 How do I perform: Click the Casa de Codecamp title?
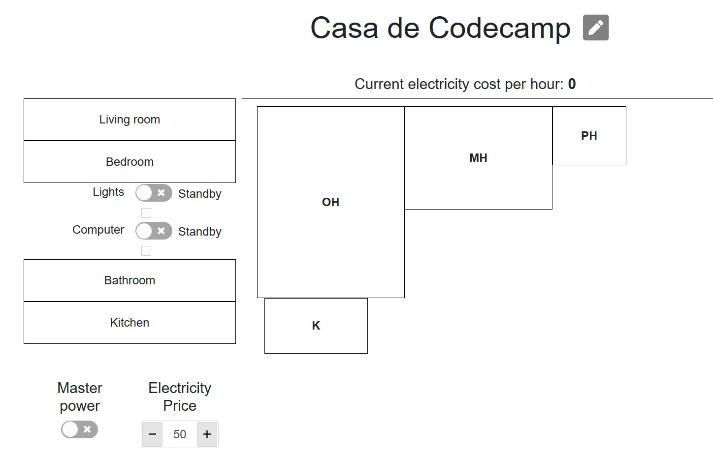tap(440, 28)
